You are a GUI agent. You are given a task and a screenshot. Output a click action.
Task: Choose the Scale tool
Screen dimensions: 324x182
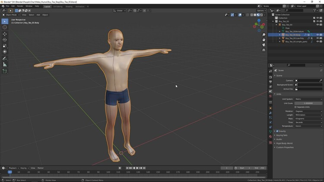[5, 46]
